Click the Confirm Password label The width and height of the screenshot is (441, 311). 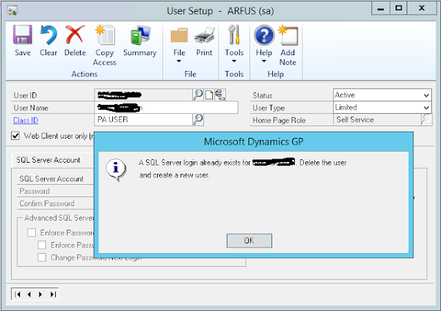click(47, 203)
